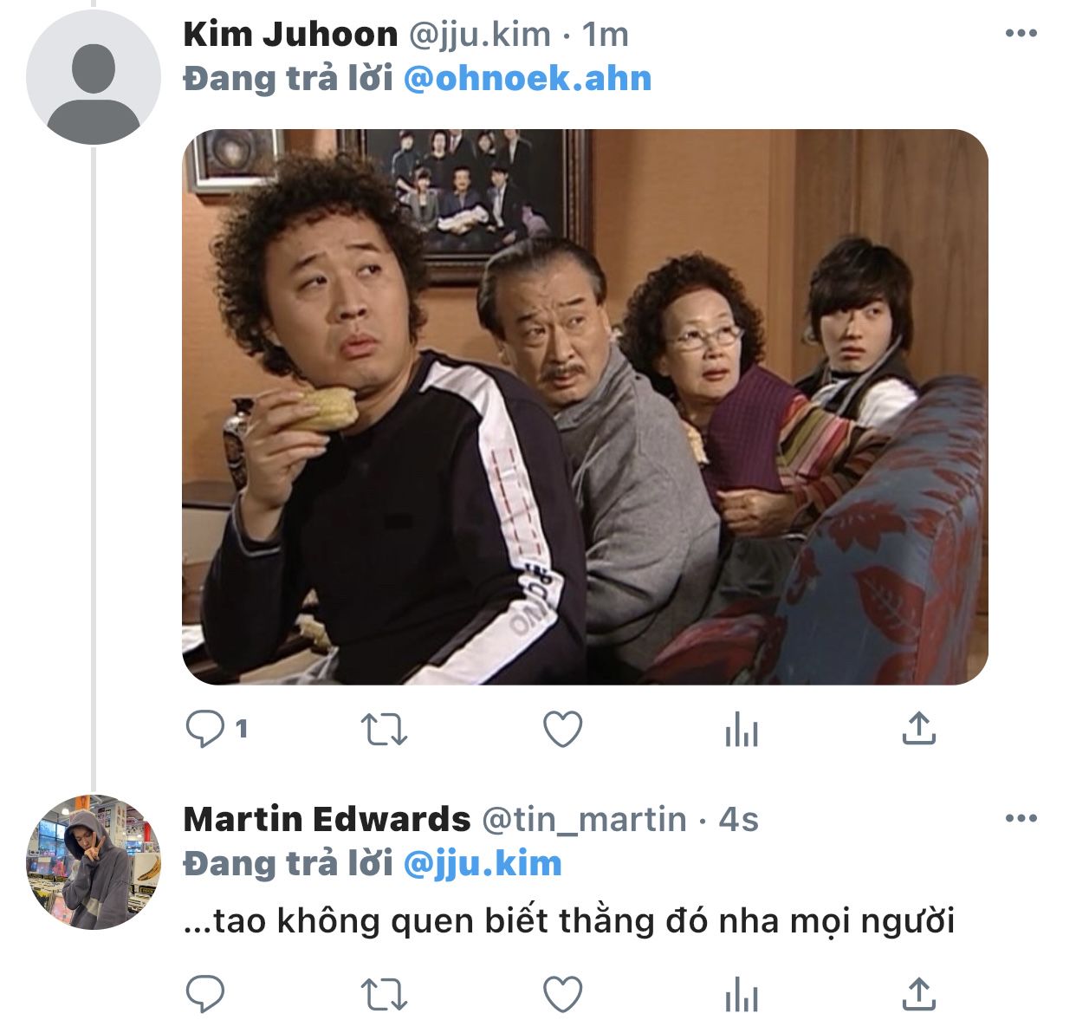The height and width of the screenshot is (1020, 1076).
Task: Open more options for Kim Juhoon's tweet
Action: pos(1021,34)
